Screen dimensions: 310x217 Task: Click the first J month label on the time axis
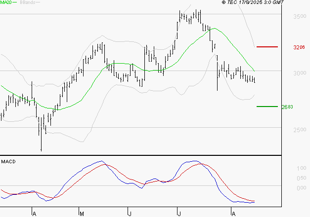click(x=130, y=214)
